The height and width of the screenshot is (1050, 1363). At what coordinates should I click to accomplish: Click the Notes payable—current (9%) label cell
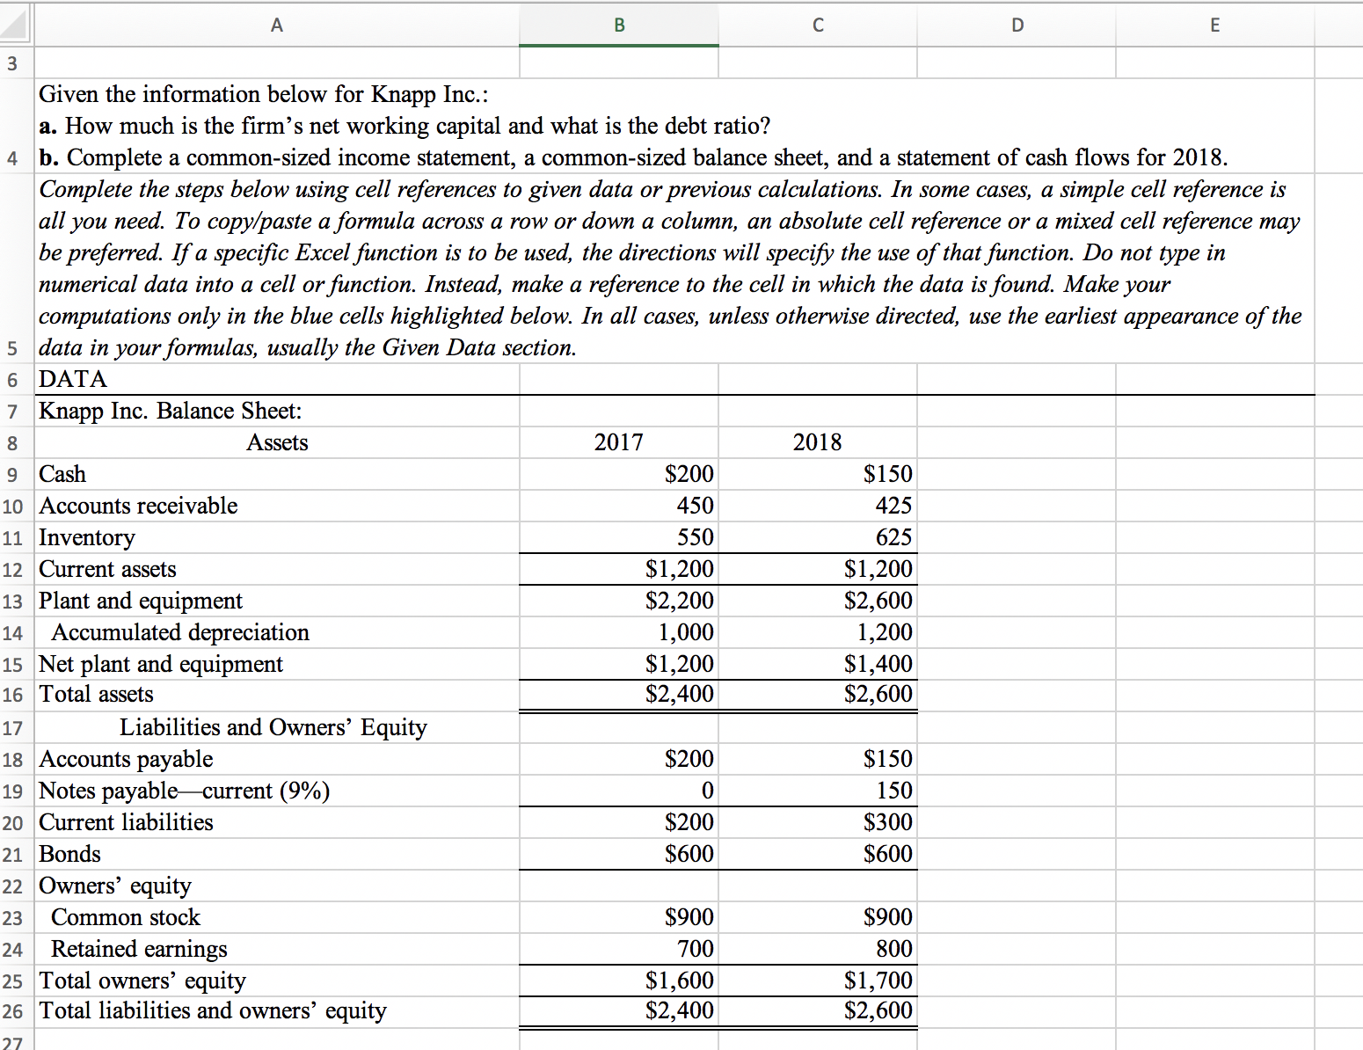[277, 791]
